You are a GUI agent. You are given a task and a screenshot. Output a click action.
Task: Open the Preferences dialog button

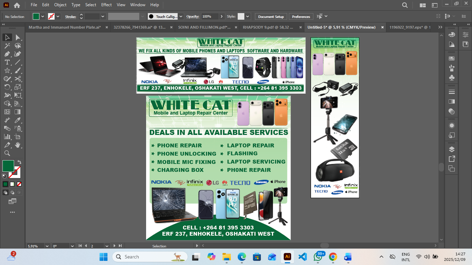(x=301, y=16)
